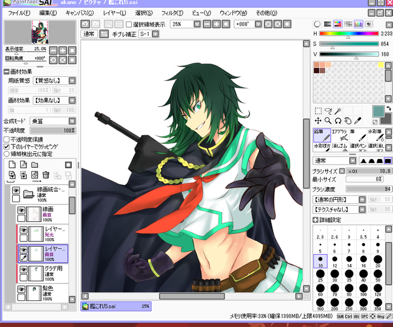This screenshot has width=393, height=327.
Task: Create a new layer folder
Action: coord(35,165)
